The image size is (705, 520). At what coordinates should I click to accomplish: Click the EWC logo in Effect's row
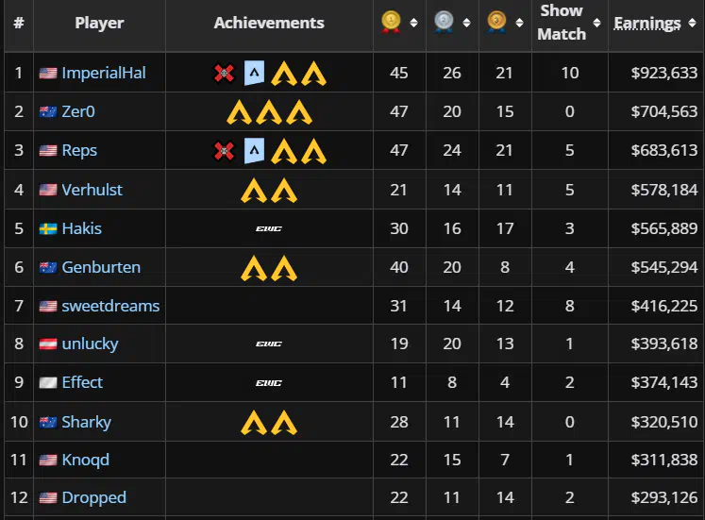[269, 383]
